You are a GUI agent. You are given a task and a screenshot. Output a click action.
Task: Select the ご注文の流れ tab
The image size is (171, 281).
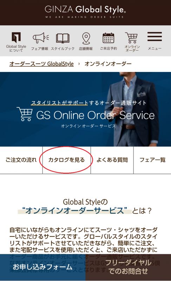click(21, 160)
